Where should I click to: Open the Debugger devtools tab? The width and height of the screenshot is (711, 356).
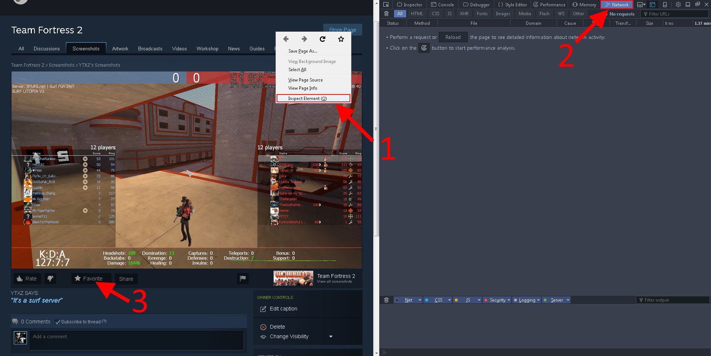point(476,4)
